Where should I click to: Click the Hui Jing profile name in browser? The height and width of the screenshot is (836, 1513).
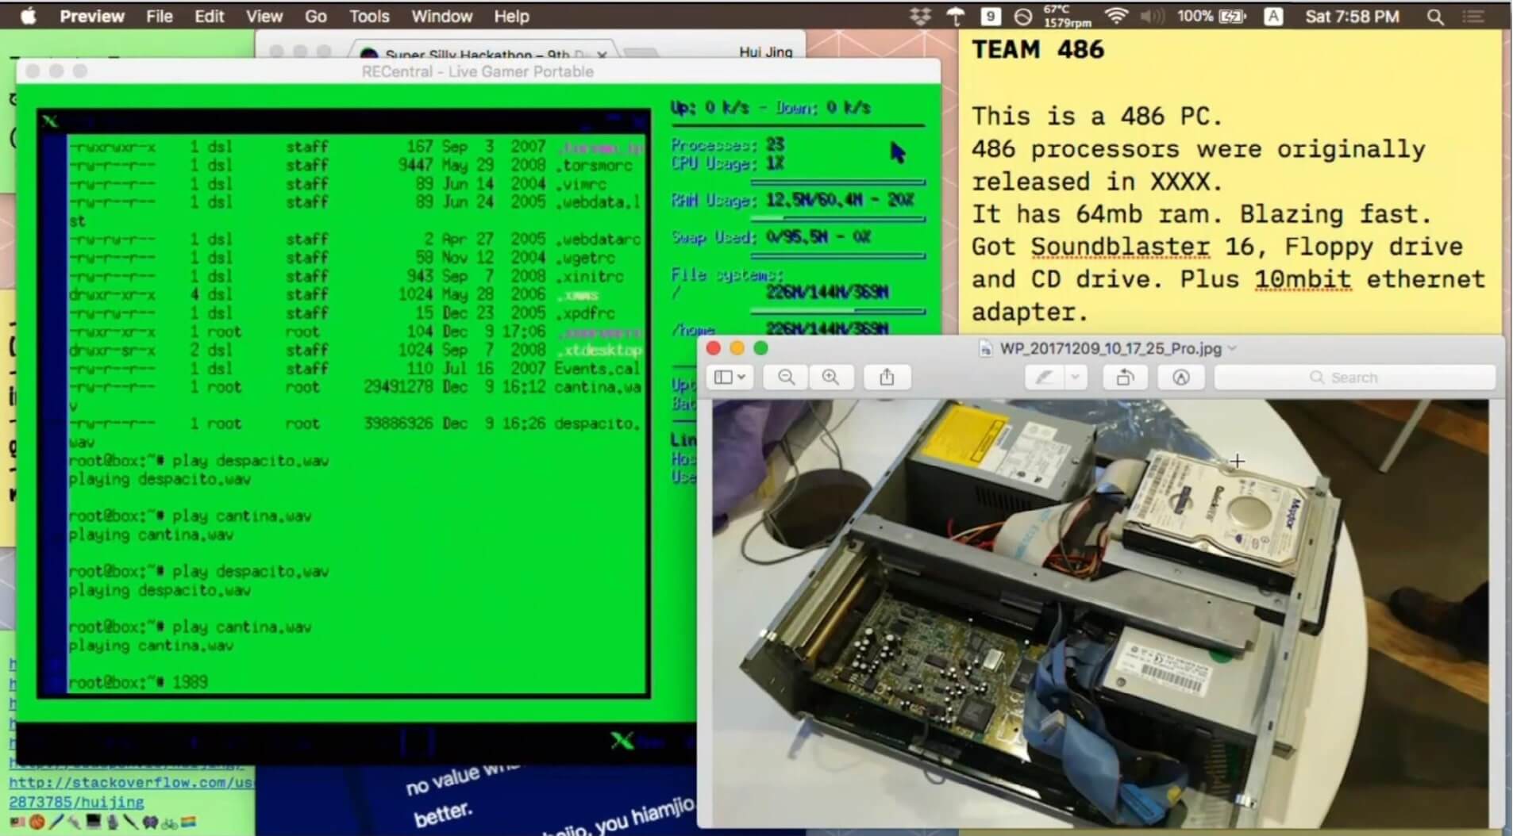click(765, 52)
